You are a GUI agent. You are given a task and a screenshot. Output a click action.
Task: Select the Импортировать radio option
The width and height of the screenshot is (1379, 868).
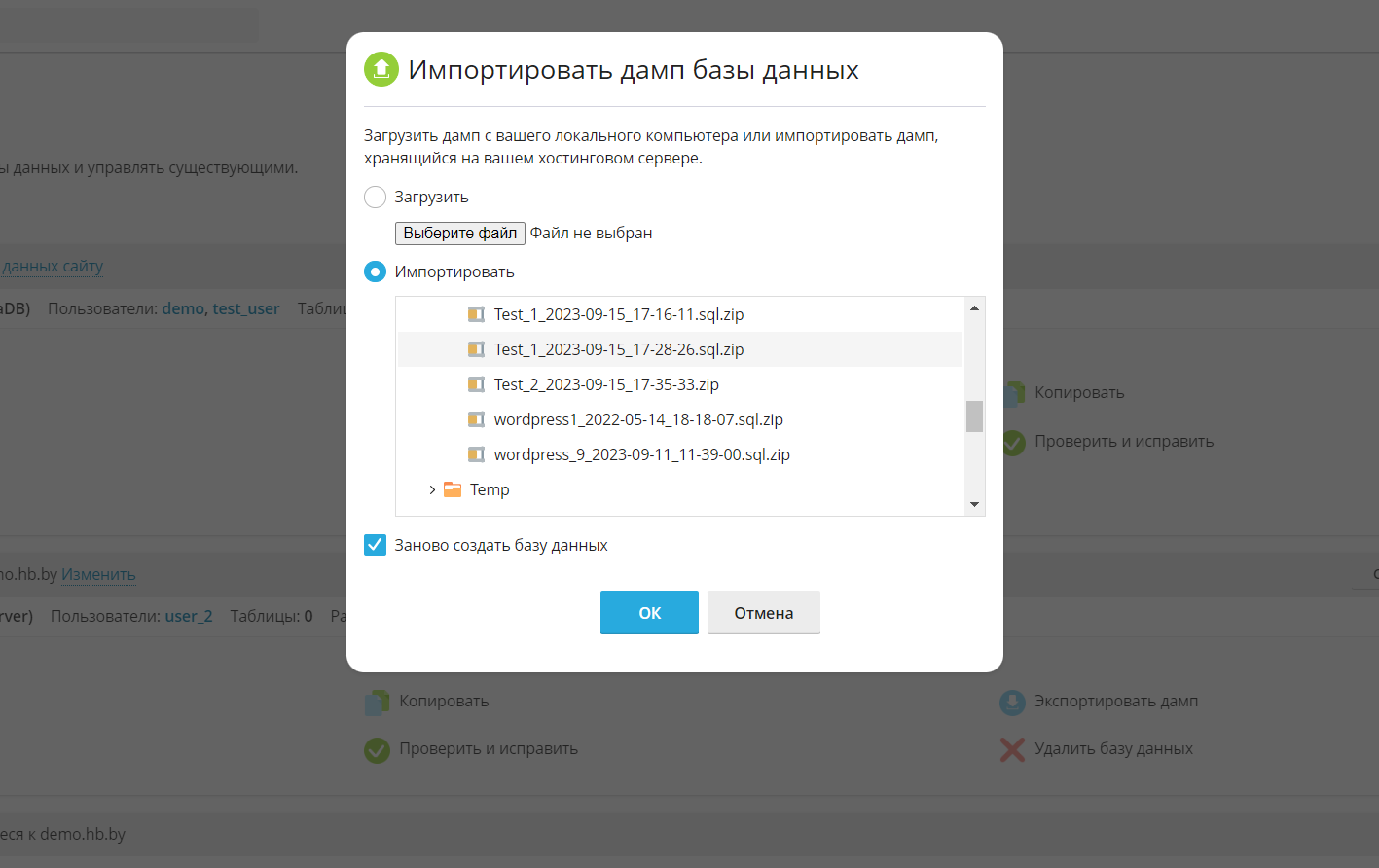pyautogui.click(x=375, y=272)
